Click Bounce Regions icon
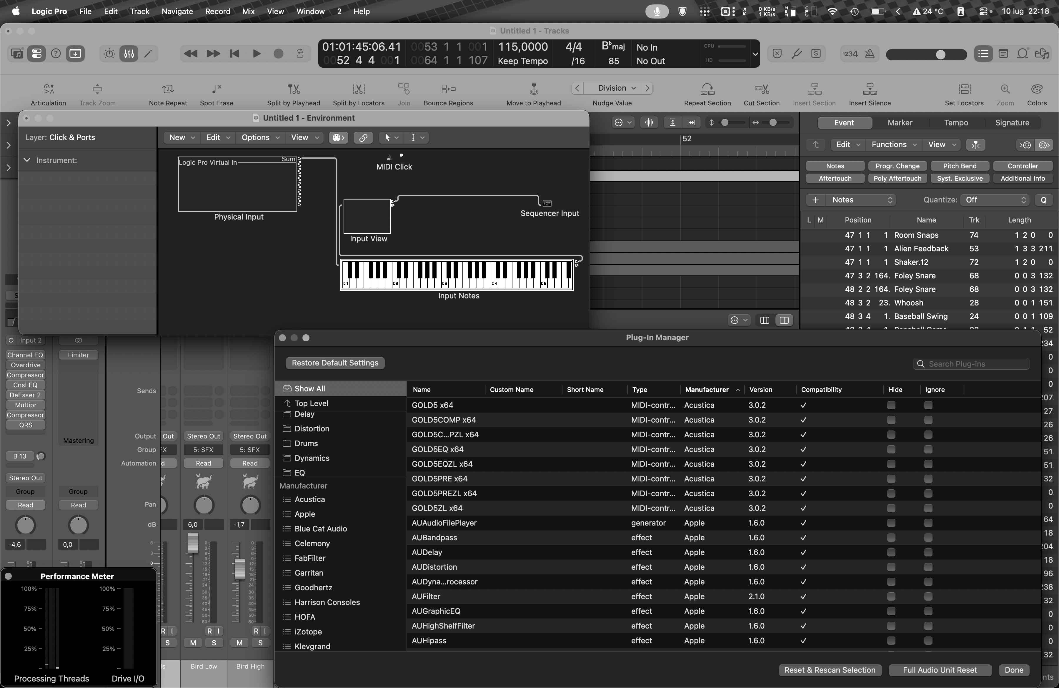 pos(448,89)
